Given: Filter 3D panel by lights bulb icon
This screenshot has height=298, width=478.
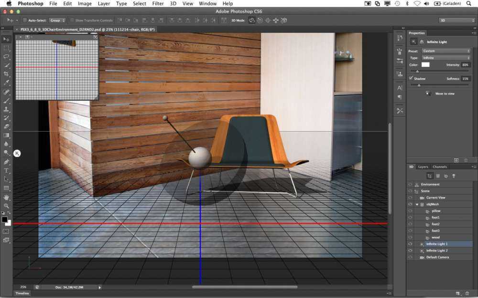Looking at the screenshot, I should [453, 176].
